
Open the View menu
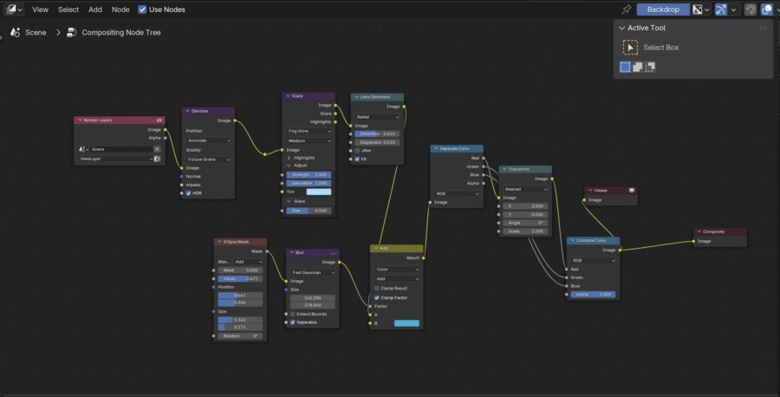coord(40,10)
